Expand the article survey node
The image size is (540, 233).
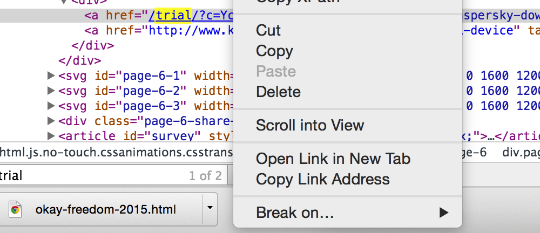pyautogui.click(x=51, y=136)
